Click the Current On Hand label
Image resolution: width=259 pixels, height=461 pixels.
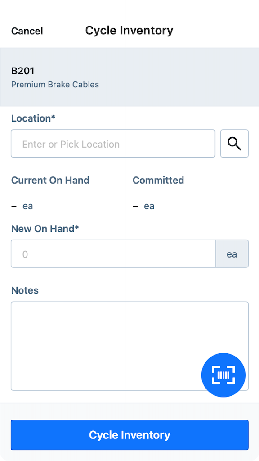tap(50, 180)
